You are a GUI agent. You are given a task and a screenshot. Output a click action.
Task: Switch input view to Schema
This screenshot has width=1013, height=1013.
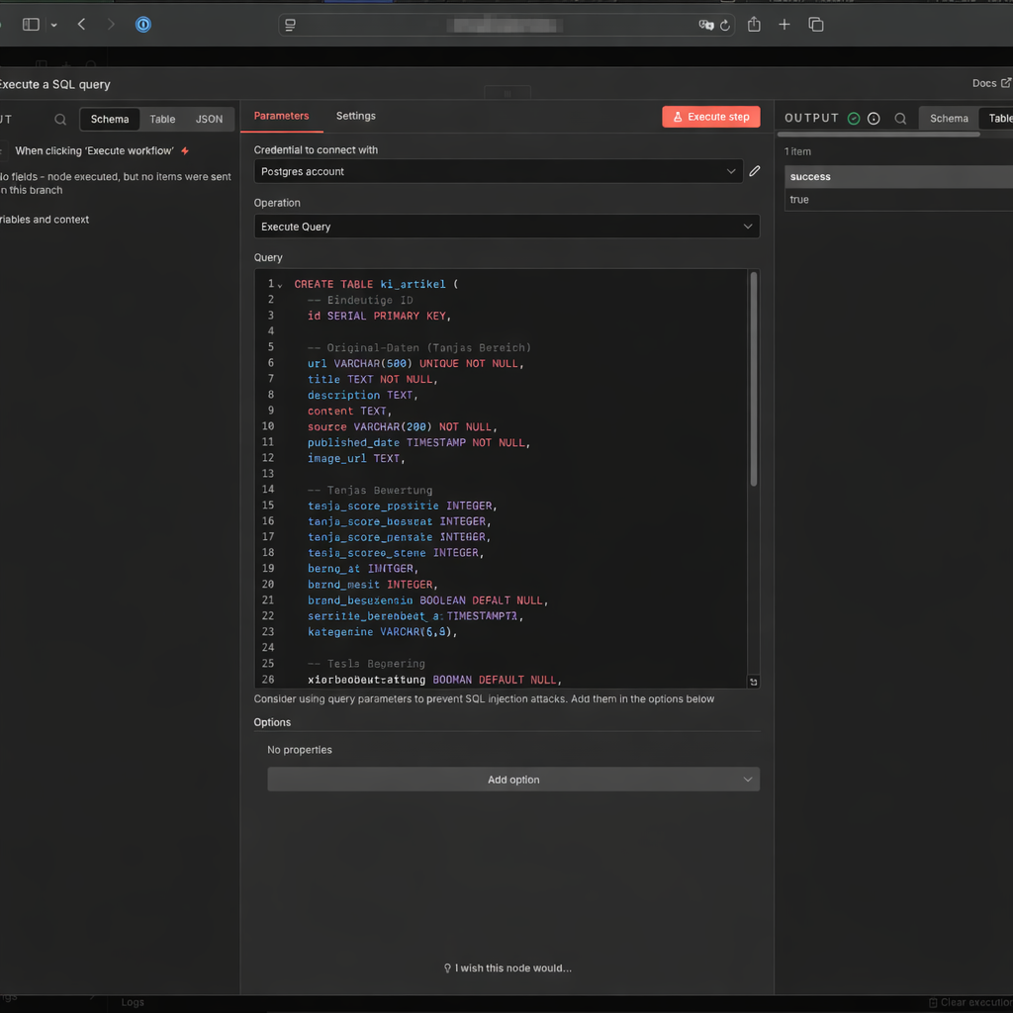pyautogui.click(x=110, y=120)
